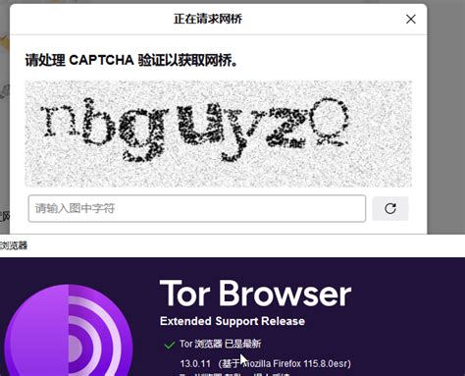Image resolution: width=465 pixels, height=376 pixels.
Task: Select the 'Tor Browser' title text
Action: click(255, 294)
